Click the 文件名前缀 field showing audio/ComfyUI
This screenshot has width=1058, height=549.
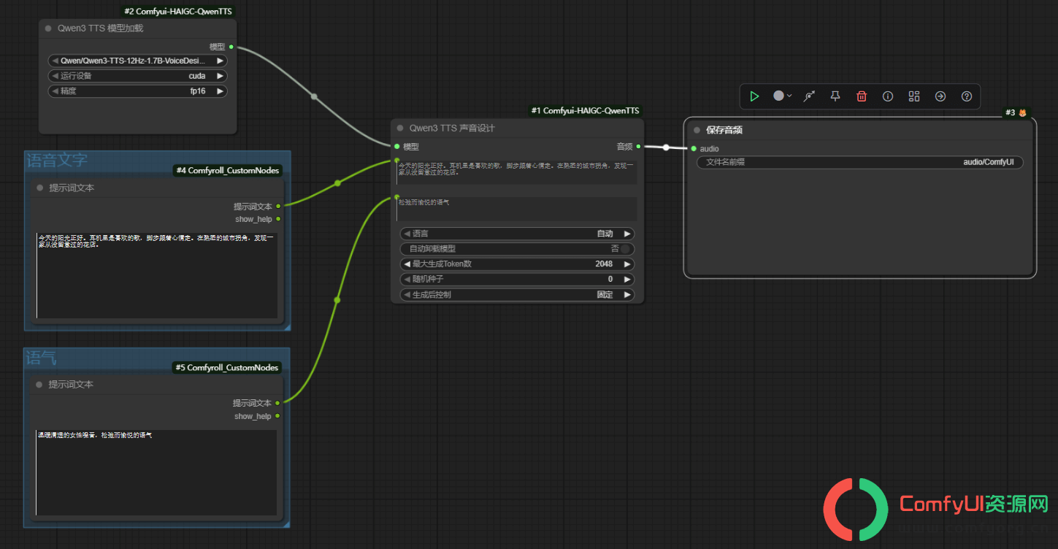point(860,162)
